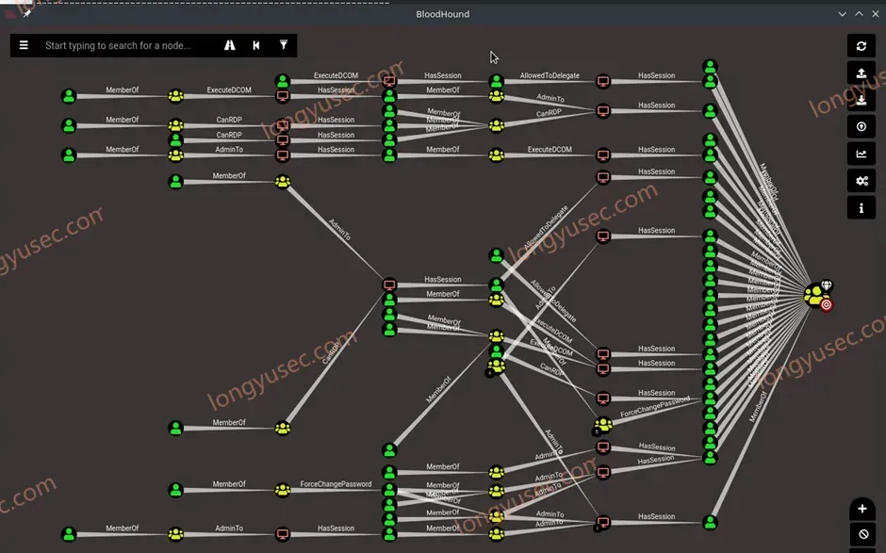
Task: Open the hamburger menu beside the search box
Action: (x=24, y=45)
